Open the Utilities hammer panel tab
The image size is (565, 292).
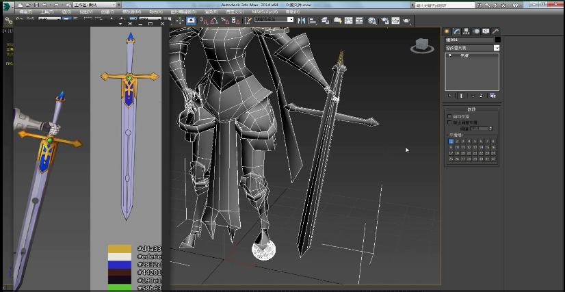[495, 31]
